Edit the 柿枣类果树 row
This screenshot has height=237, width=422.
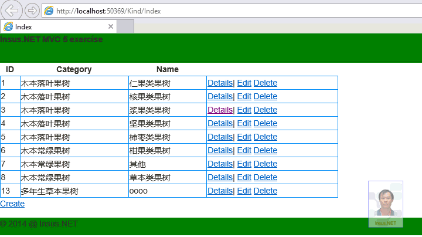click(244, 137)
